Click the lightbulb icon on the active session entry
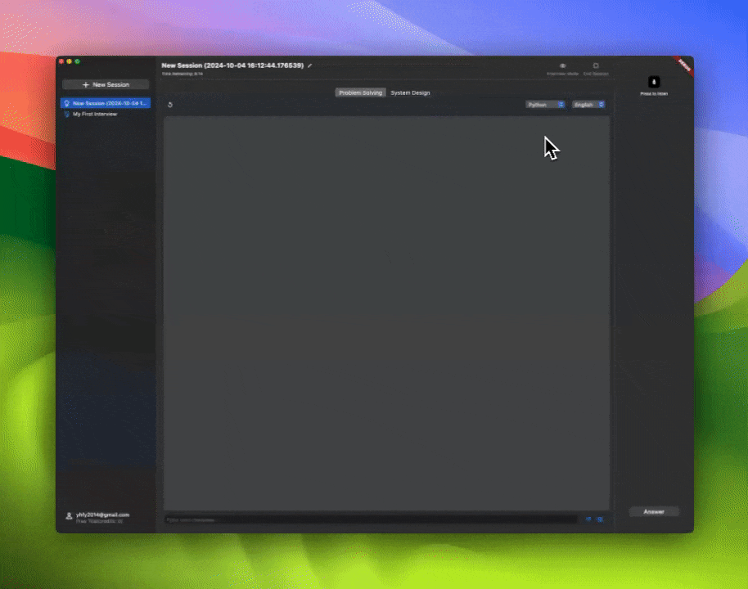Screen dimensions: 748x589 [68, 103]
